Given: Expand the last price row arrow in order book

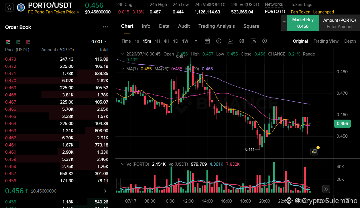Looking at the screenshot, I should tap(105, 191).
